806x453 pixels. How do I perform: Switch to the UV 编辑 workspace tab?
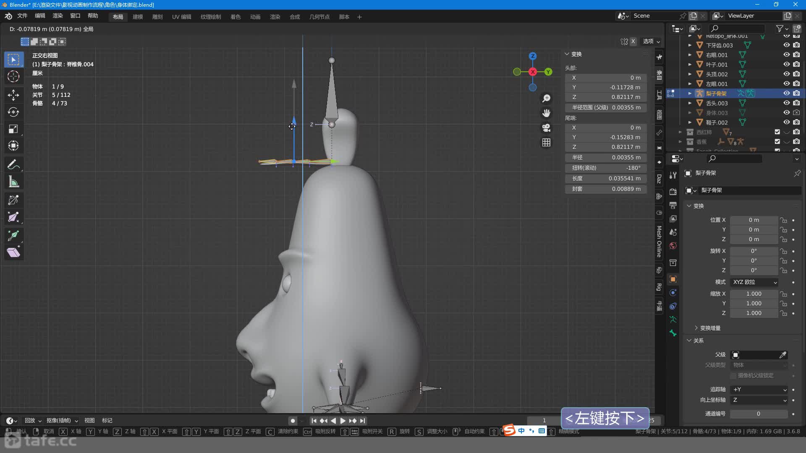tap(181, 17)
